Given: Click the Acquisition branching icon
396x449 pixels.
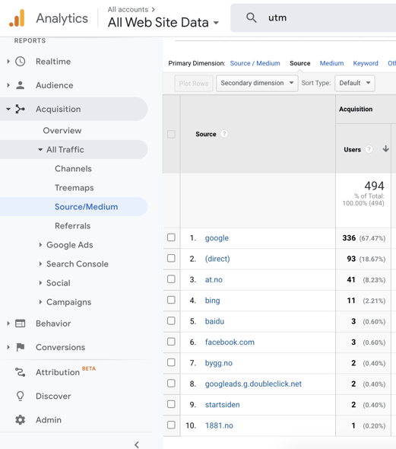Looking at the screenshot, I should click(20, 109).
